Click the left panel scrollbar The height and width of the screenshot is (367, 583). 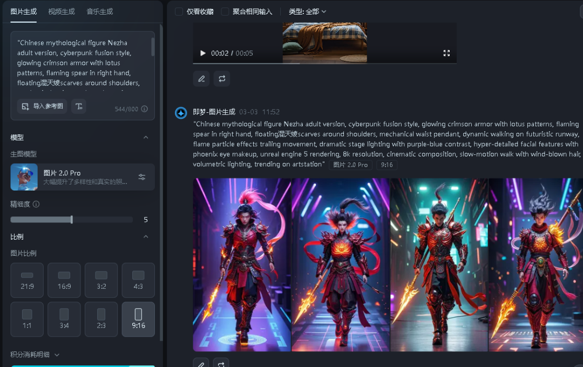point(161,182)
